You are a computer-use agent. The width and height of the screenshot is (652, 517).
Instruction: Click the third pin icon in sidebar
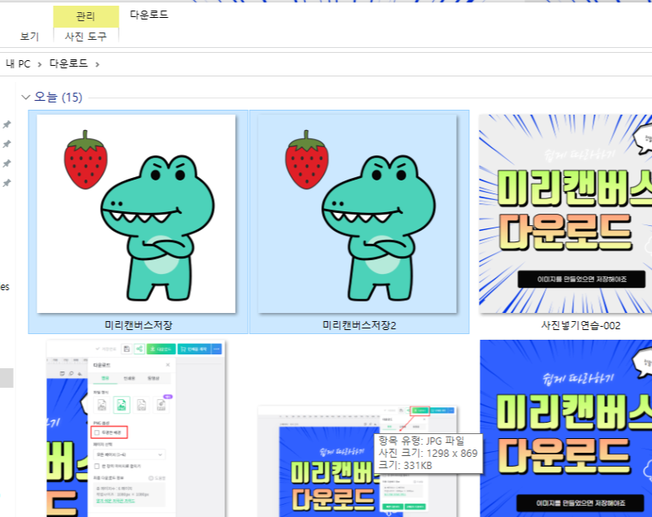click(x=7, y=163)
